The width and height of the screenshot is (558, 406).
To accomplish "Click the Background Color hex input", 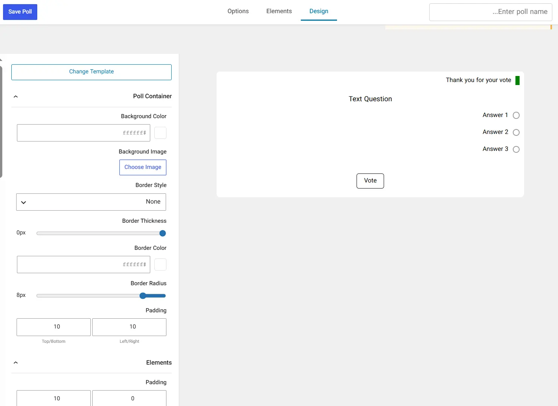I will tap(84, 133).
